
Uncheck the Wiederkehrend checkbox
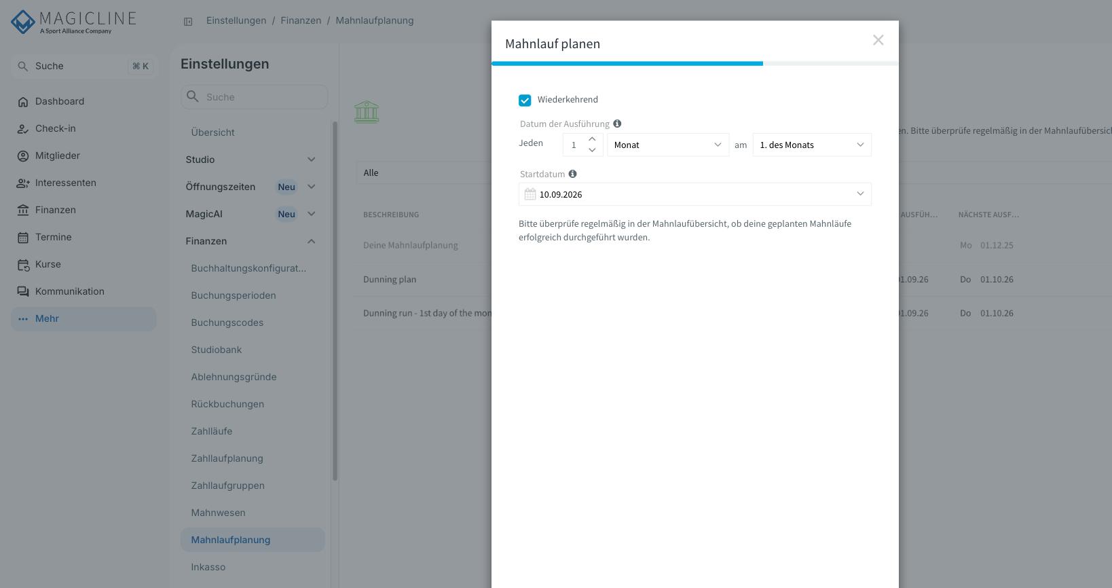tap(525, 100)
